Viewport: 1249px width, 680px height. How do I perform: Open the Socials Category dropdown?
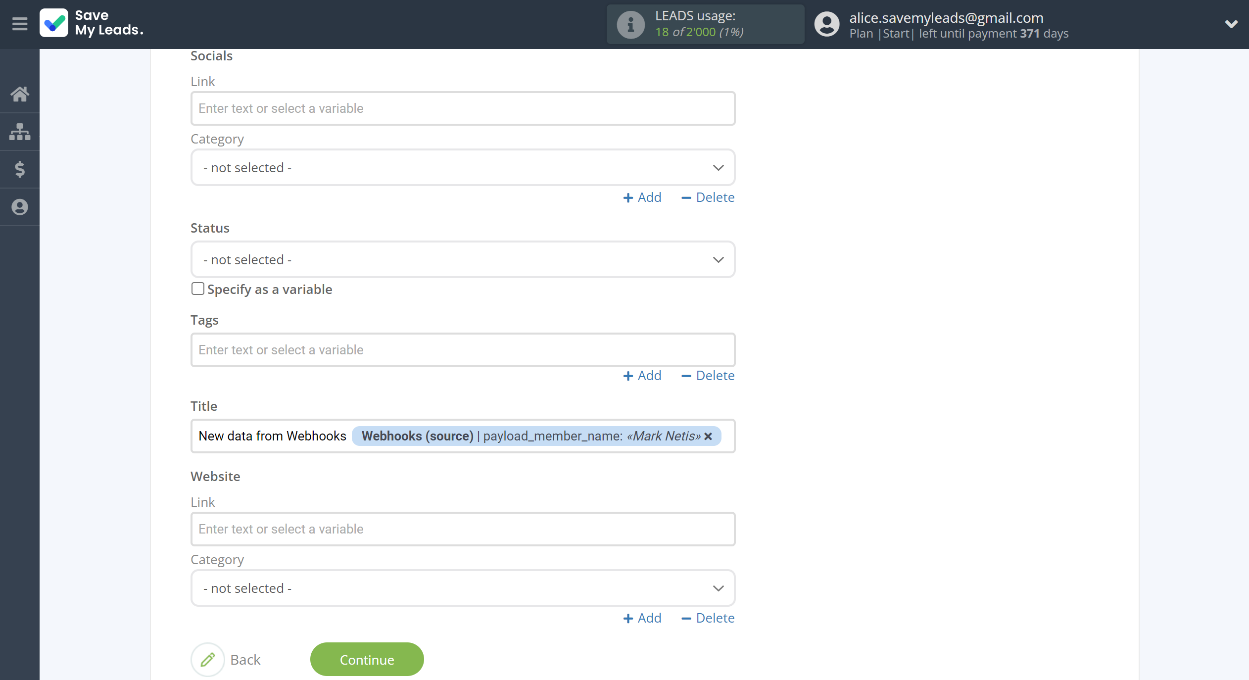tap(463, 168)
